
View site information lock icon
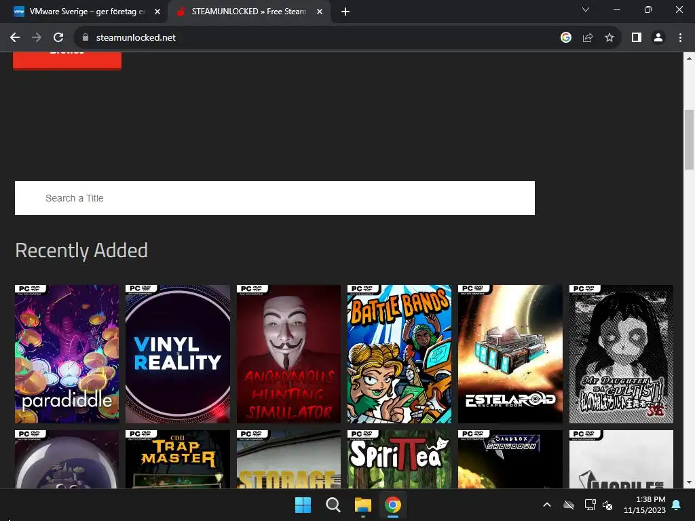point(86,38)
